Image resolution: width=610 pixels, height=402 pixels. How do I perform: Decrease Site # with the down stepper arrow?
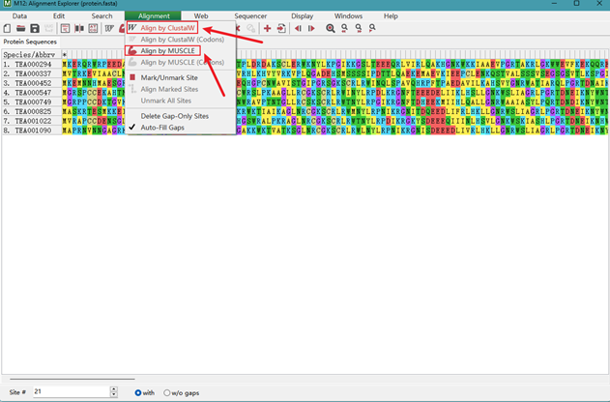[x=114, y=394]
